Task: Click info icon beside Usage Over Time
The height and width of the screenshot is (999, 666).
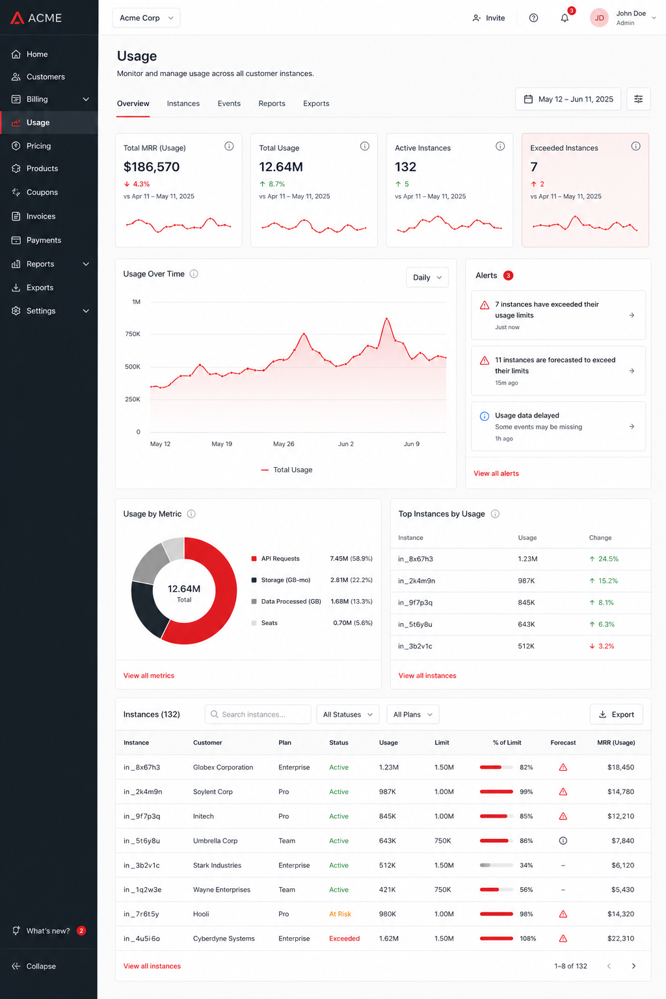Action: [x=194, y=274]
